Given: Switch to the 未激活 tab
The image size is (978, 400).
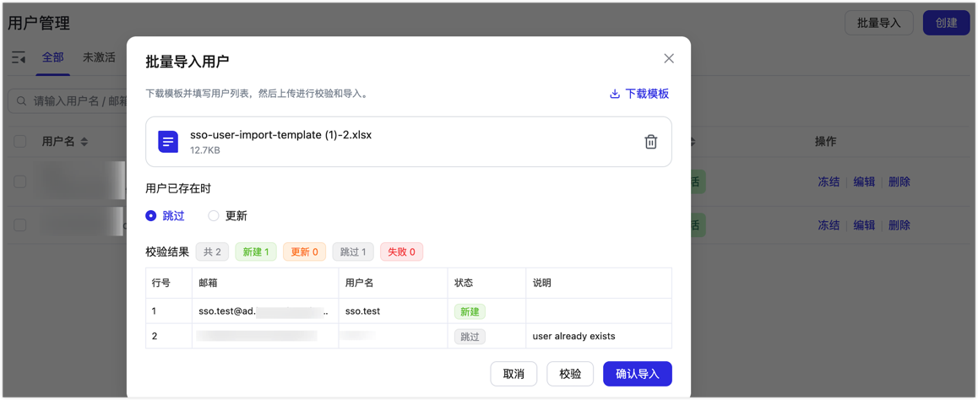Looking at the screenshot, I should pos(99,57).
